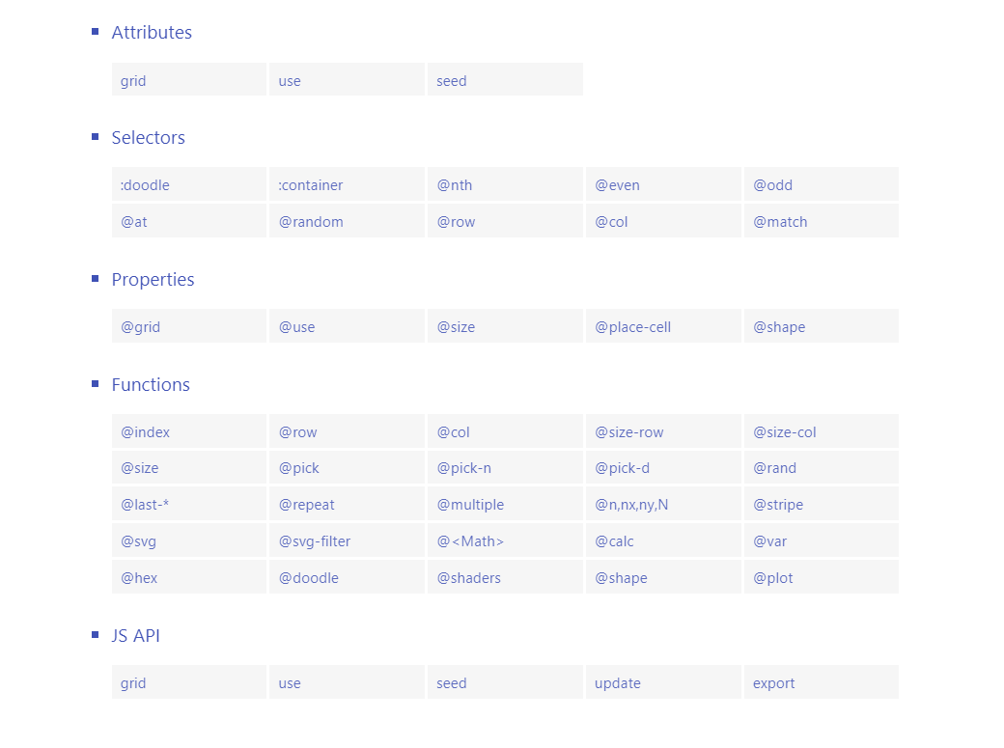View the @repeat function
The height and width of the screenshot is (748, 1004).
(x=347, y=504)
